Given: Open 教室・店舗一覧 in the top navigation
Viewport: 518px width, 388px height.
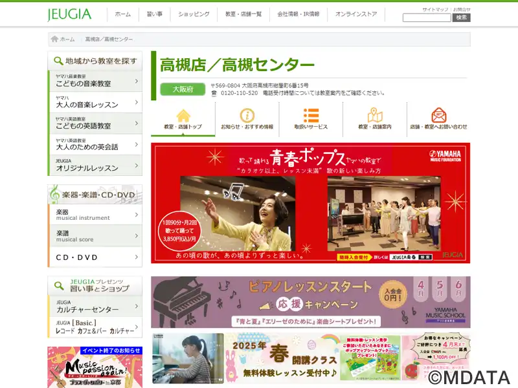Looking at the screenshot, I should tap(243, 14).
